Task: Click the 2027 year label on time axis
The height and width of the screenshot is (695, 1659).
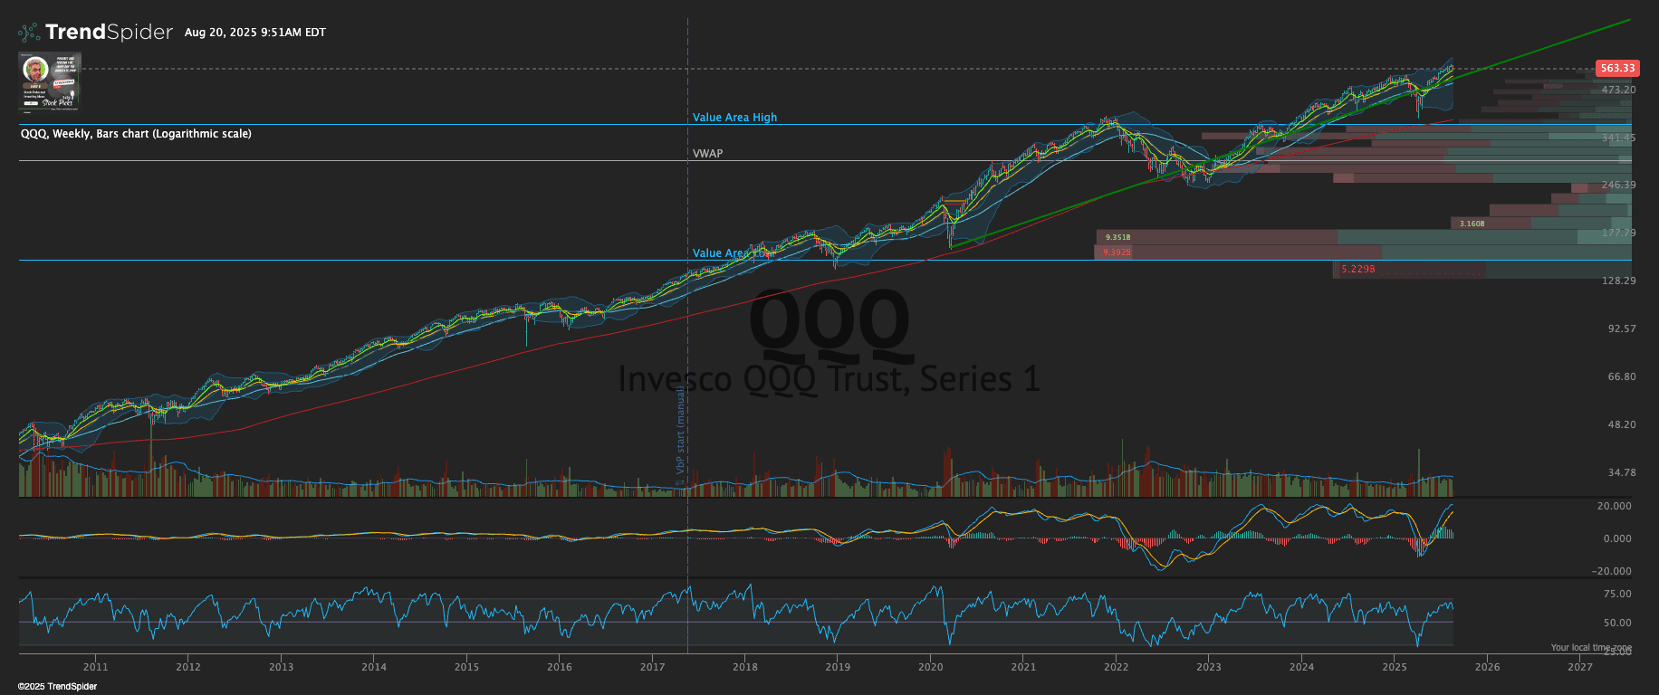Action: [x=1580, y=667]
